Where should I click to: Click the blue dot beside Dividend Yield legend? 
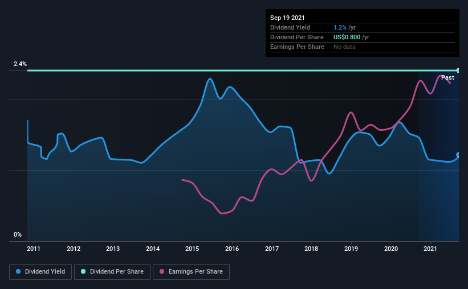coord(17,272)
